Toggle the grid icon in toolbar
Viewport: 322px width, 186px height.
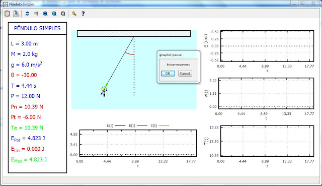pyautogui.click(x=36, y=14)
